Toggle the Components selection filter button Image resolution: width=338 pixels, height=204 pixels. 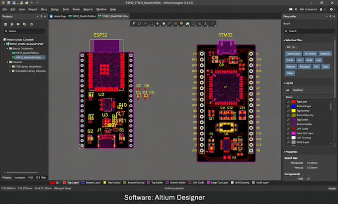(293, 54)
